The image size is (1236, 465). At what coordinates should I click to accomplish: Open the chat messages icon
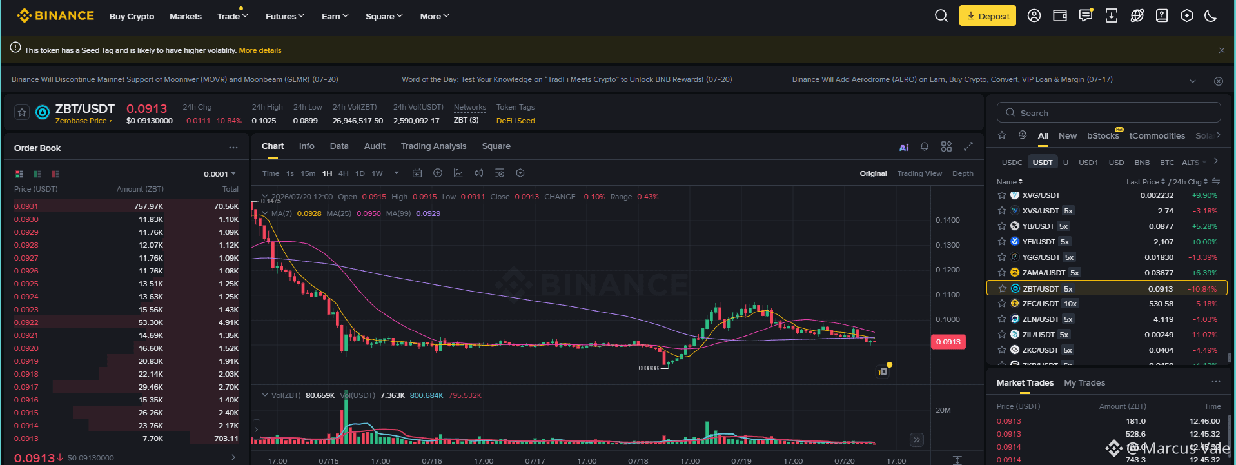tap(1086, 16)
